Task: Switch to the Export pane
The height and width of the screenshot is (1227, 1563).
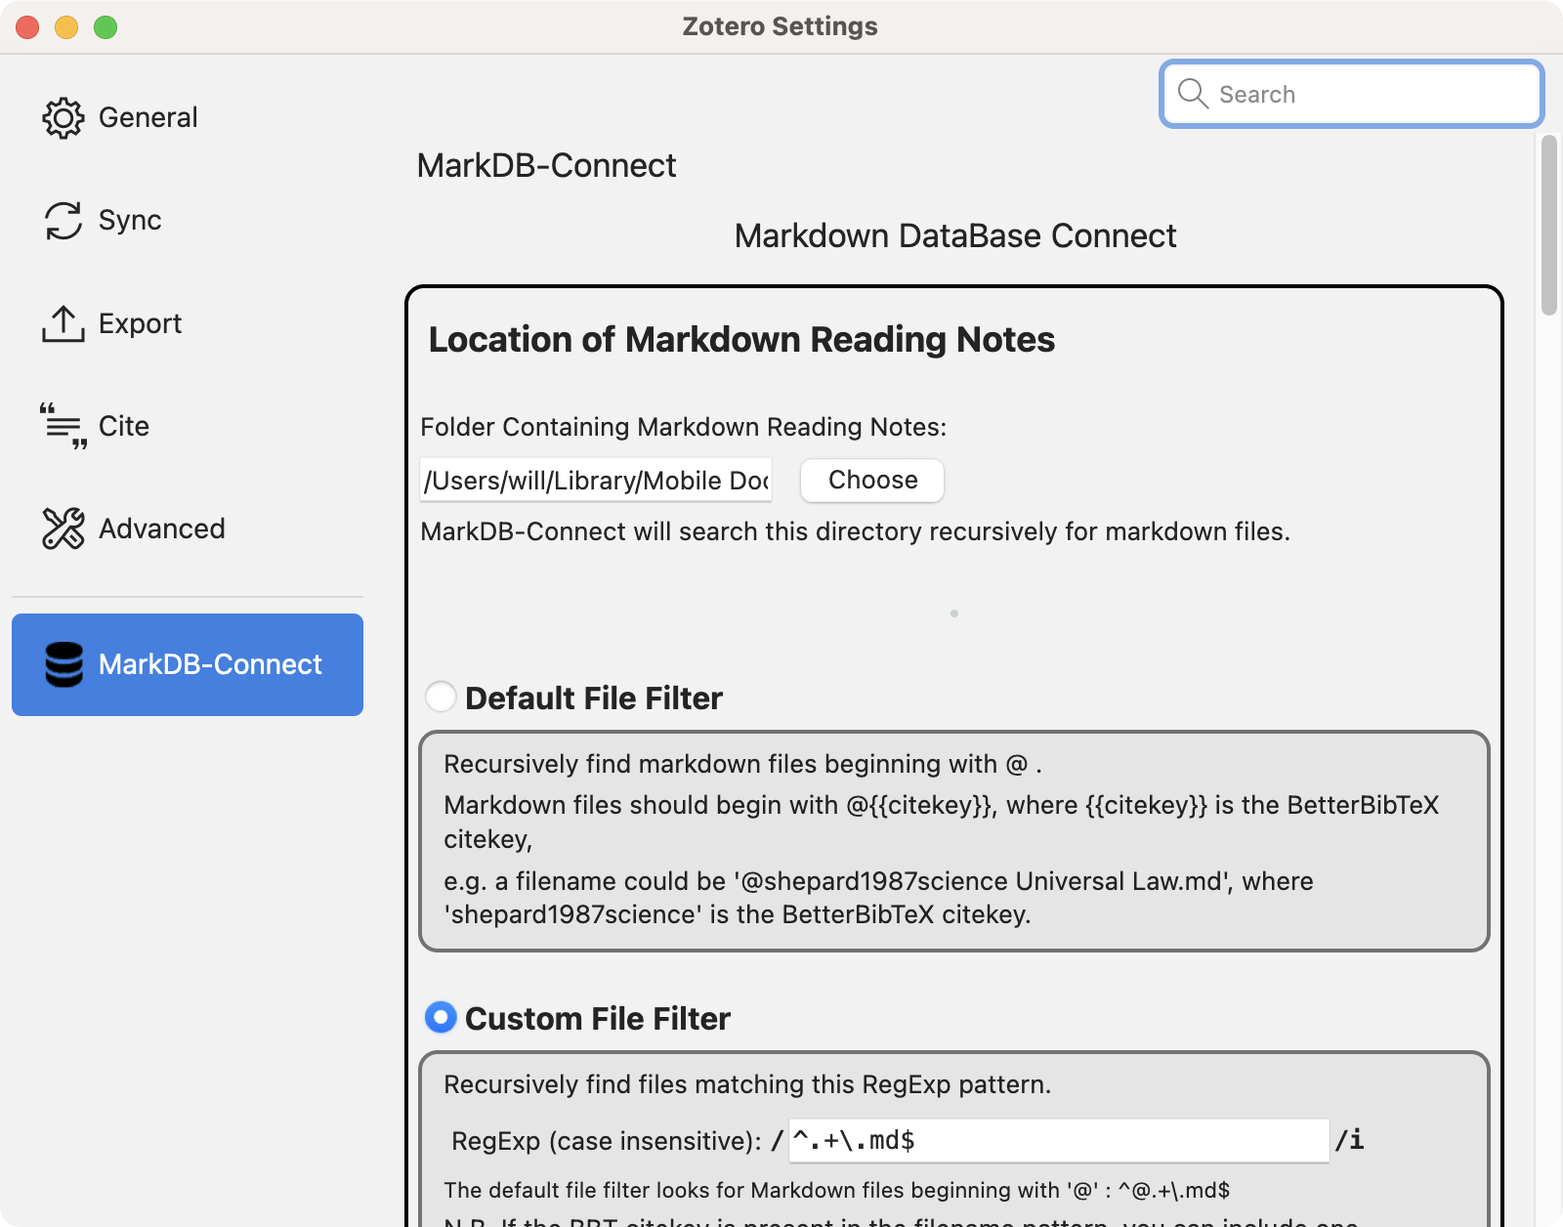Action: point(188,323)
